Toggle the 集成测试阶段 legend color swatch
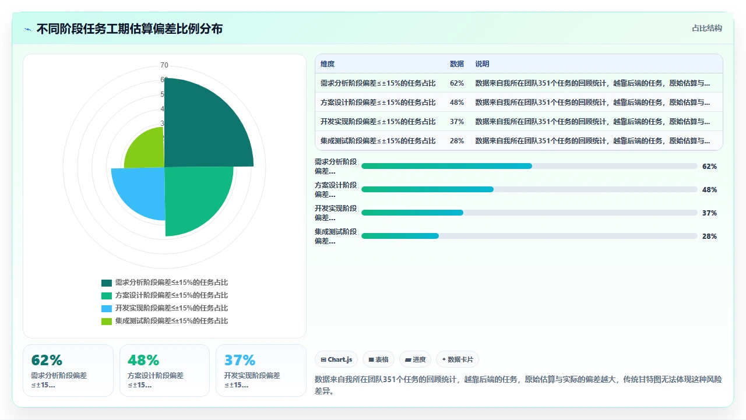Image resolution: width=746 pixels, height=420 pixels. (106, 321)
